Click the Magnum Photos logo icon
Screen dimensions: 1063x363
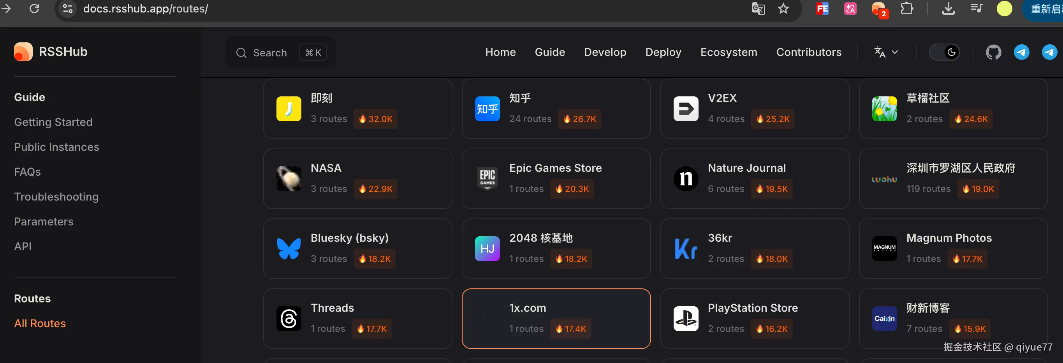[x=884, y=249]
